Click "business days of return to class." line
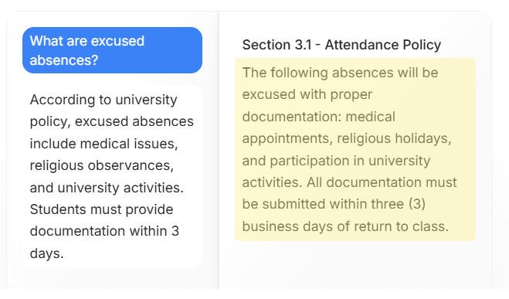509x299 pixels. point(345,226)
